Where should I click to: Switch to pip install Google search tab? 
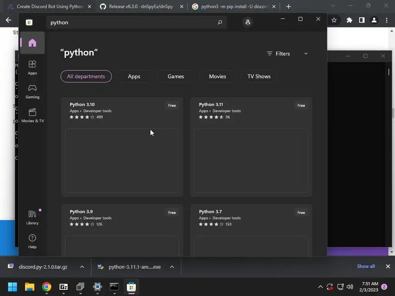233,7
